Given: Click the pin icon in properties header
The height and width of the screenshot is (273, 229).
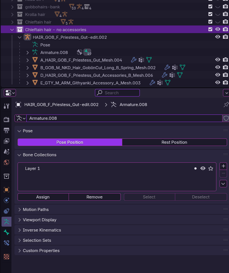Looking at the screenshot, I should point(226,105).
